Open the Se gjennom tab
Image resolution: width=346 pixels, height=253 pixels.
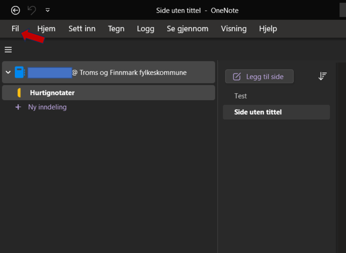click(188, 29)
